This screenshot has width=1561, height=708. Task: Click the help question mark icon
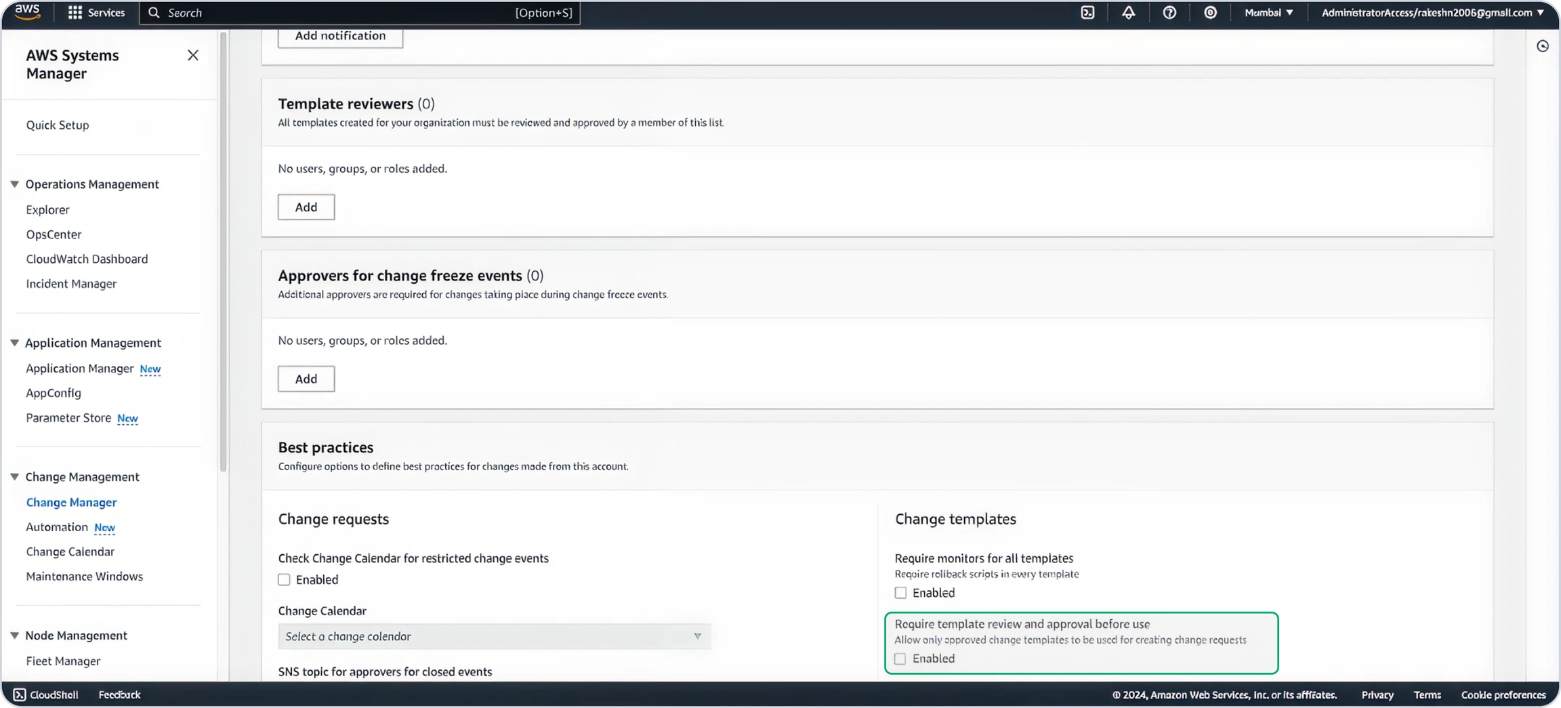tap(1169, 13)
